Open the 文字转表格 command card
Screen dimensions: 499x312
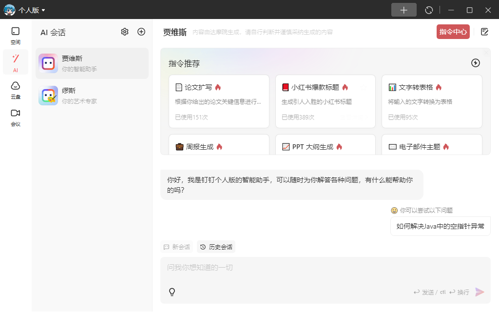click(x=432, y=101)
